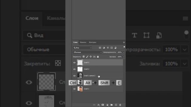Viewport: 191px width, 107px height.
Task: Delete layer with the trash icon
Action: pyautogui.click(x=120, y=105)
